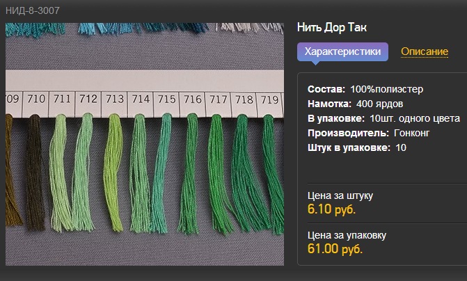Click the price 61.00 руб.
Screen dimensions: 467x281
coord(335,248)
